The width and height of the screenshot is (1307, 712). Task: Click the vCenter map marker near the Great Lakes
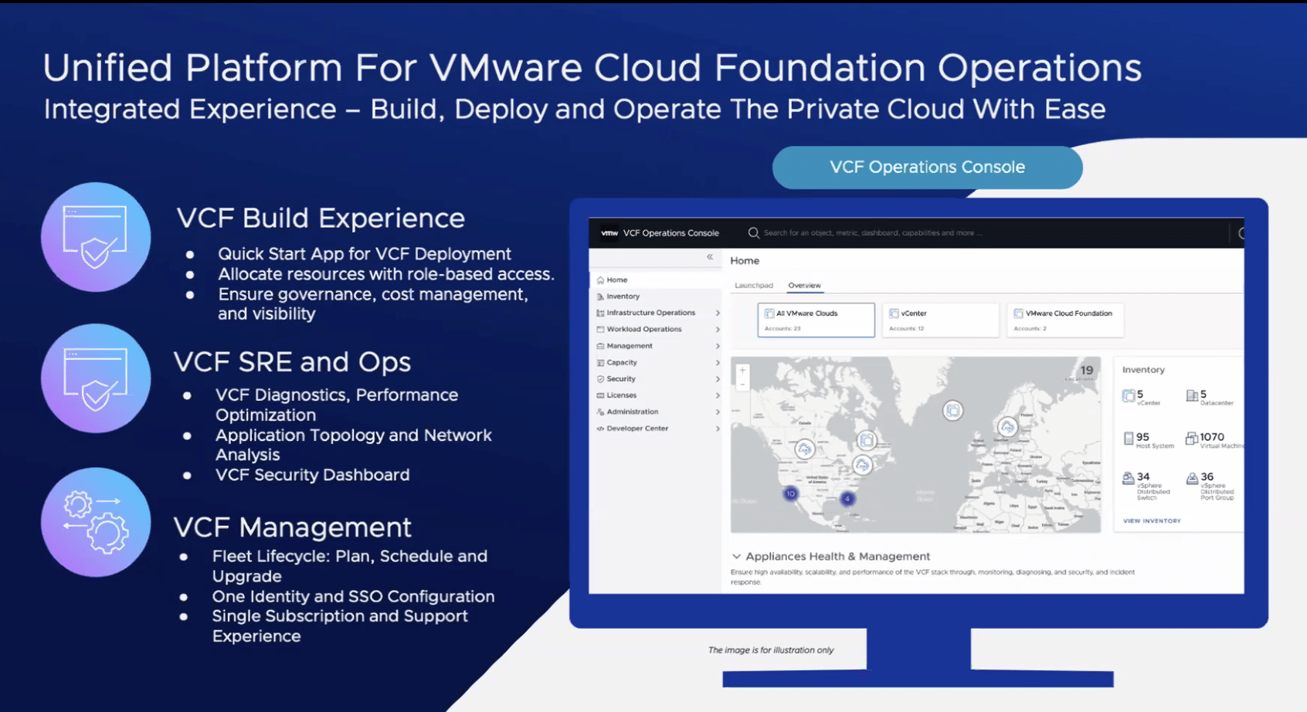coord(867,440)
